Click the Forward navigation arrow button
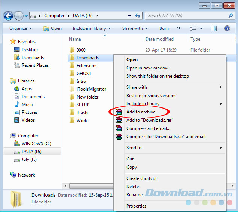 [x=19, y=16]
